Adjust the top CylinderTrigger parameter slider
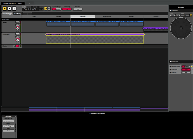Image resolution: width=193 pixels, height=139 pixels. pos(57,9)
